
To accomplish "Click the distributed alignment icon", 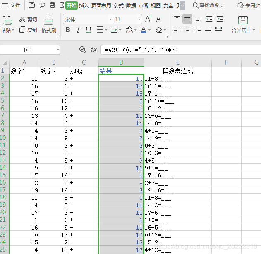I will coord(218,30).
